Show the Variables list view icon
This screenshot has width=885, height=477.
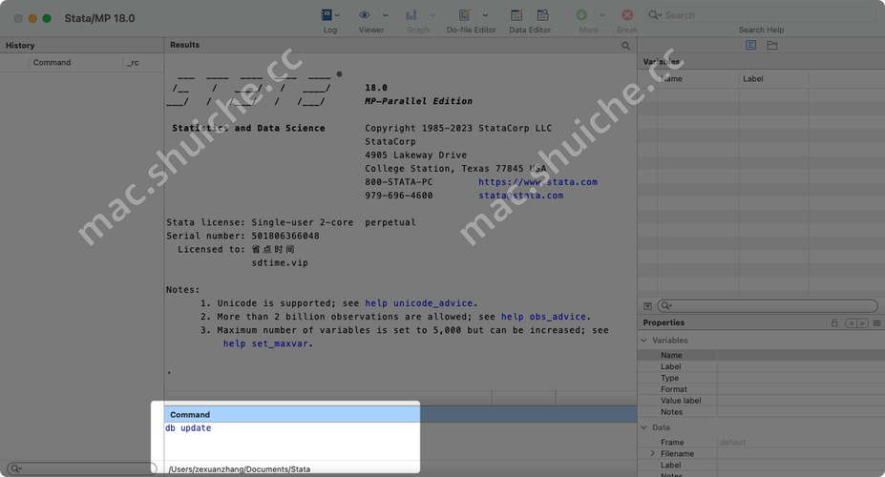(751, 46)
